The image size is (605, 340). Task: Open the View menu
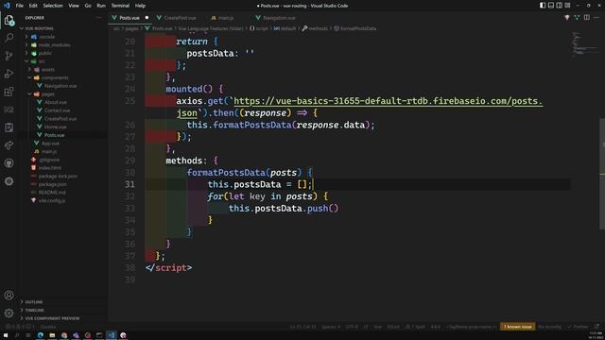(74, 6)
